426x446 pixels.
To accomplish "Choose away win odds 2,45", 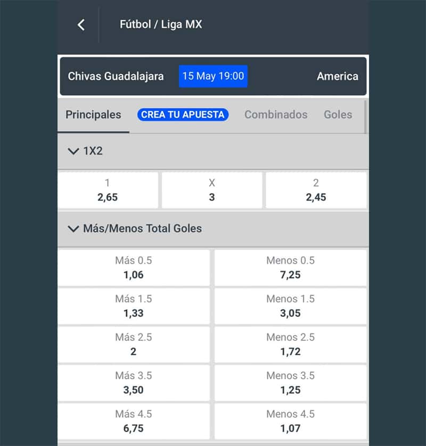I will point(316,190).
